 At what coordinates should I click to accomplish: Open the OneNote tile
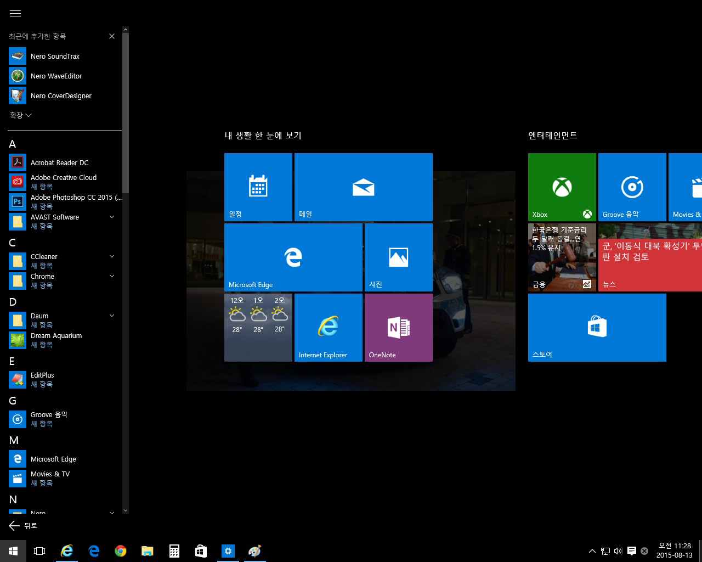coord(399,328)
